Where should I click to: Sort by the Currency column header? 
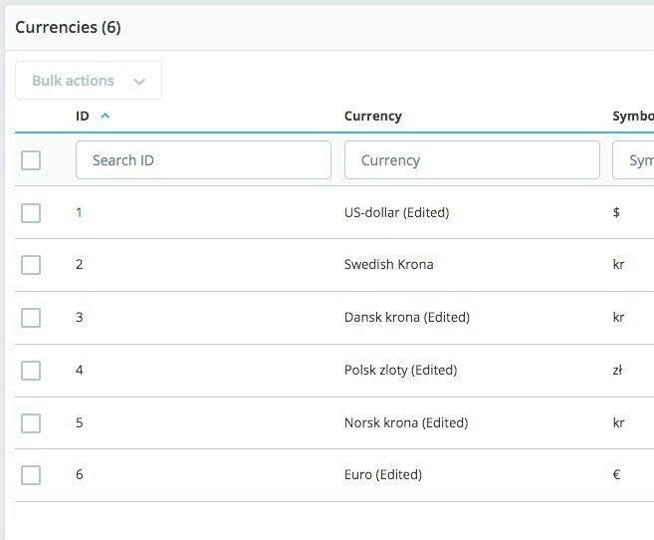click(x=373, y=116)
